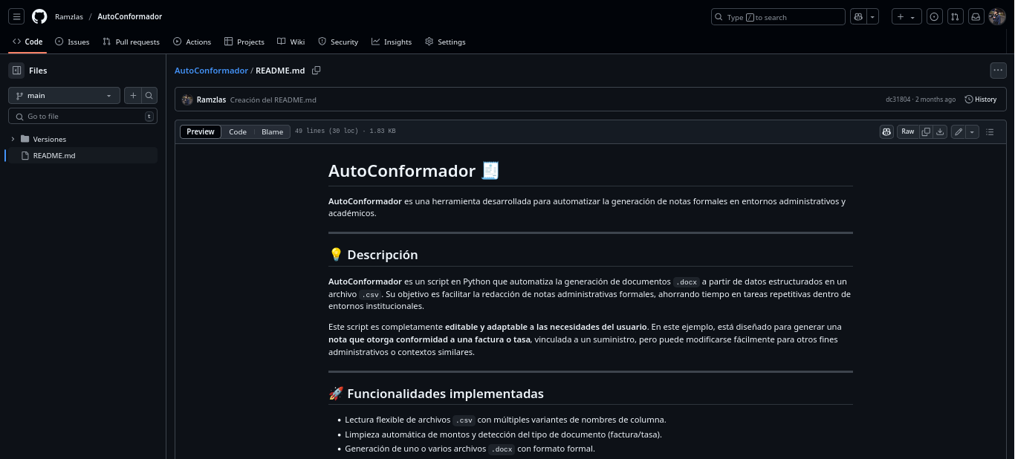The width and height of the screenshot is (1015, 459).
Task: Open pull requests from the top bar icon
Action: point(956,16)
